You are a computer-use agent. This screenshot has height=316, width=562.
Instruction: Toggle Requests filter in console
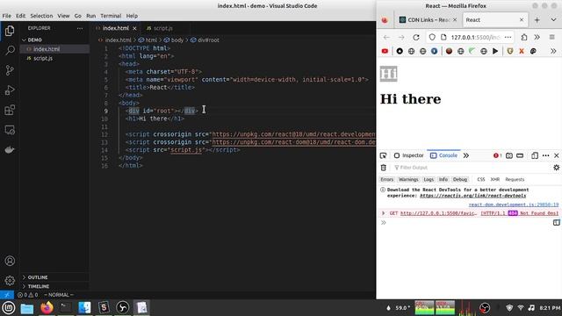tap(515, 179)
